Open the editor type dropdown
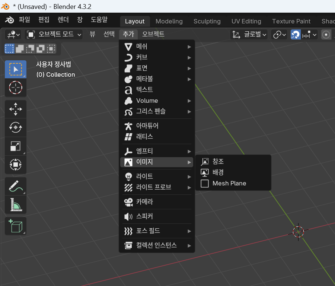The height and width of the screenshot is (286, 335). coord(13,34)
